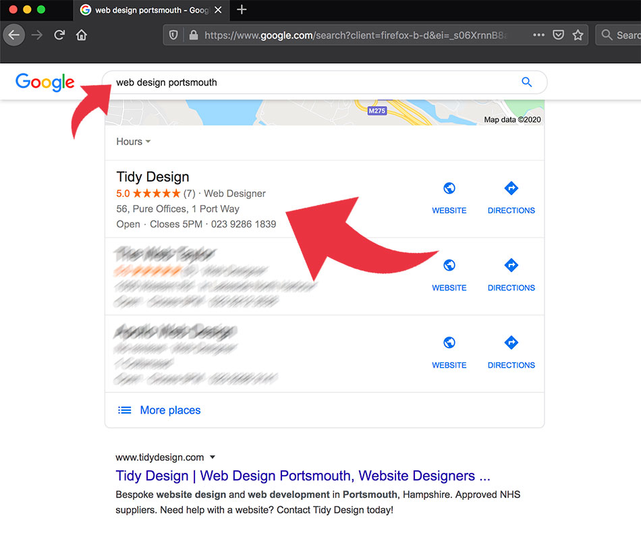Open a new browser tab
This screenshot has width=641, height=537.
(241, 10)
